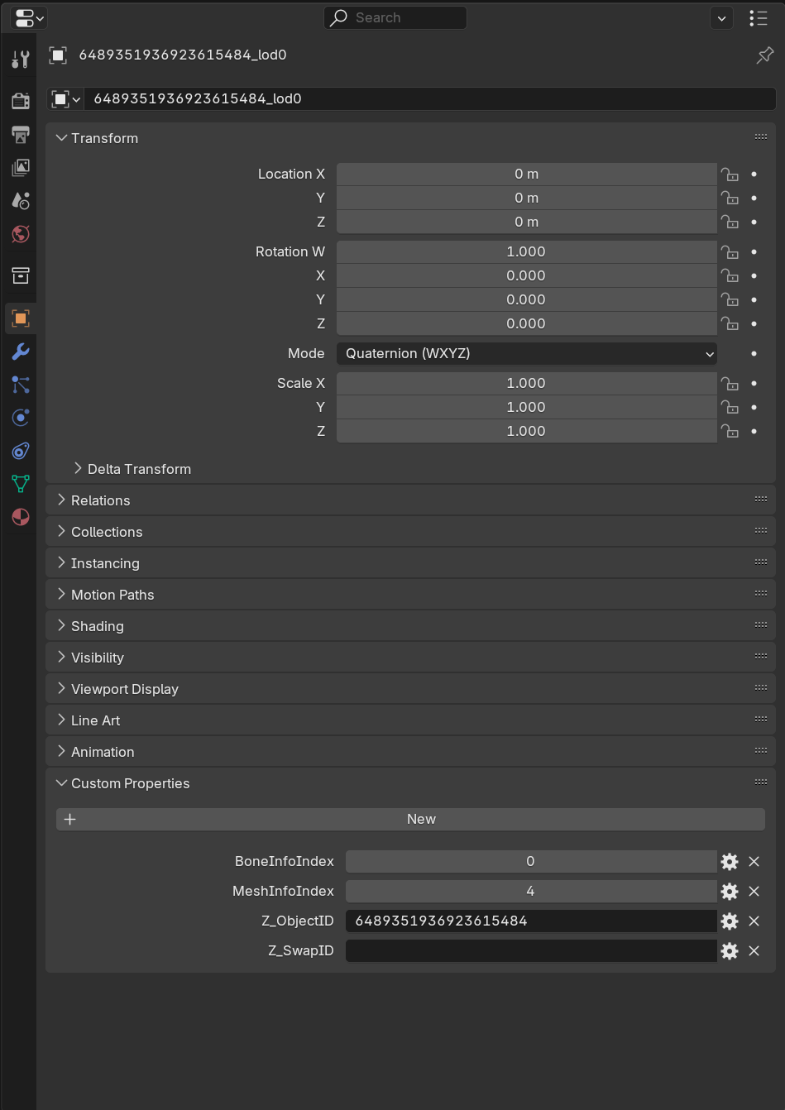785x1110 pixels.
Task: Open the Modifiers wrench tab
Action: (x=21, y=352)
